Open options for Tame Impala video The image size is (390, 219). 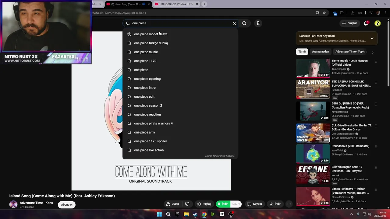click(376, 61)
